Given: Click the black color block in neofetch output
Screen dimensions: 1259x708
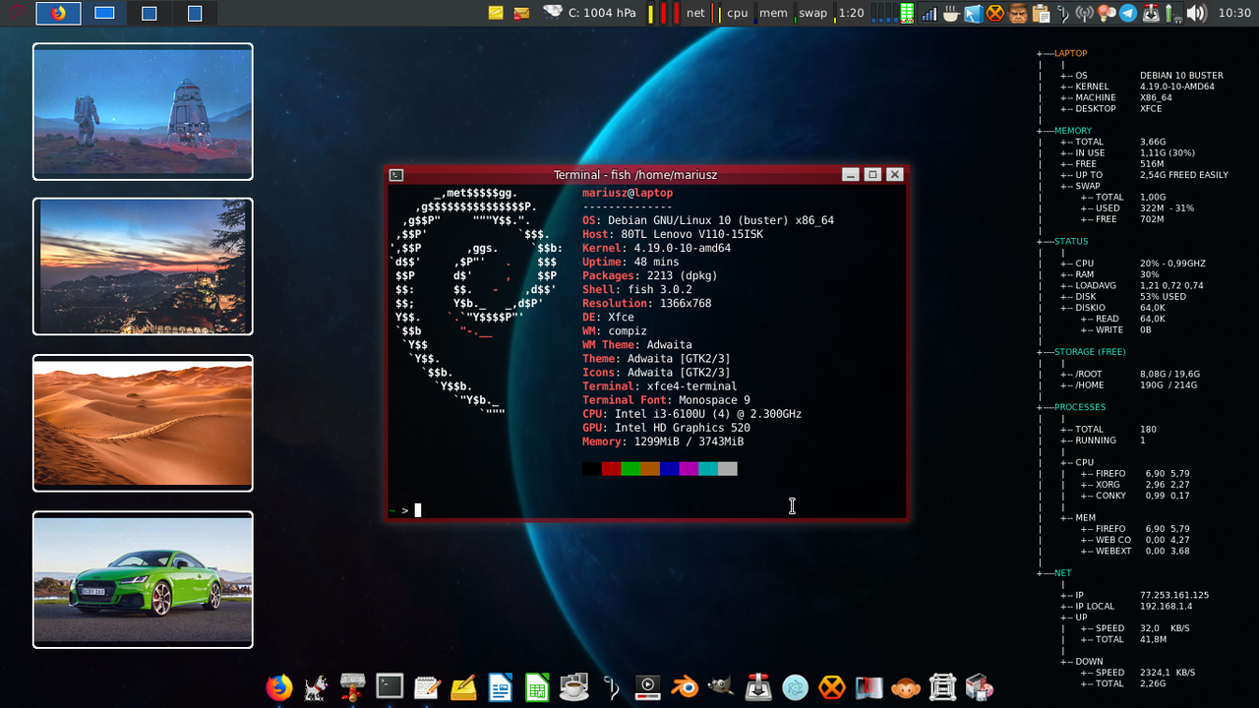Looking at the screenshot, I should point(592,469).
